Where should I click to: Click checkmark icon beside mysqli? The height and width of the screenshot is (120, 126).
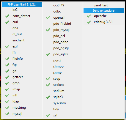pyautogui.click(x=7, y=114)
